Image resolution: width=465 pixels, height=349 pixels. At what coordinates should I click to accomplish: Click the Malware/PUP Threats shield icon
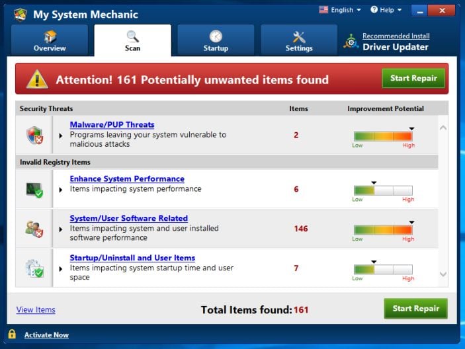coord(34,135)
